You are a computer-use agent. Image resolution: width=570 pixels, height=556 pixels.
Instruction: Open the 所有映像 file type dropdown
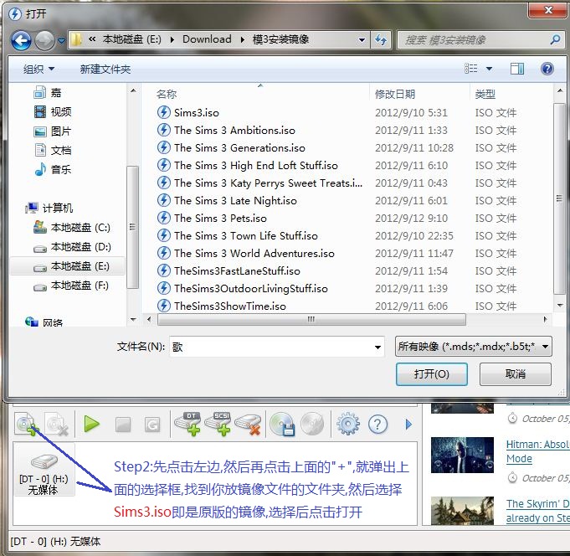click(x=473, y=346)
